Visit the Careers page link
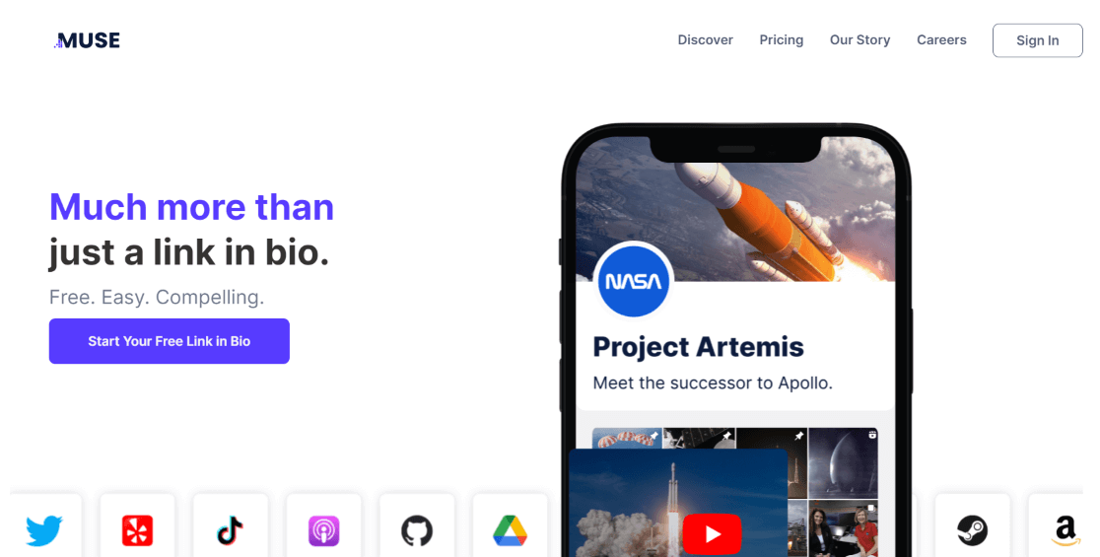 tap(941, 40)
